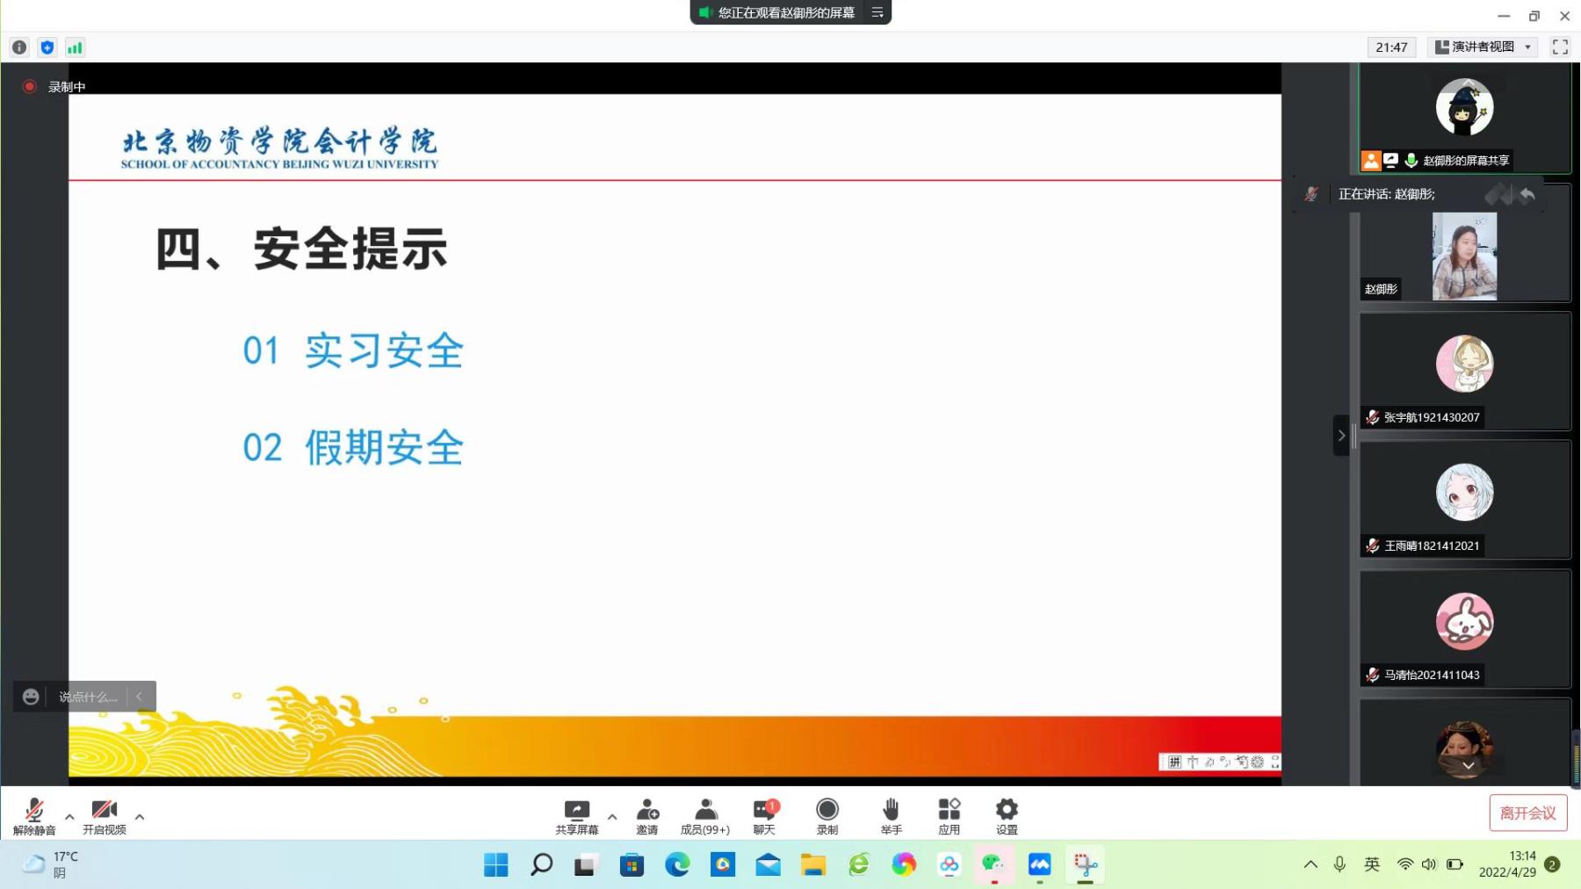
Task: Turn on camera video (开启视频)
Action: (105, 815)
